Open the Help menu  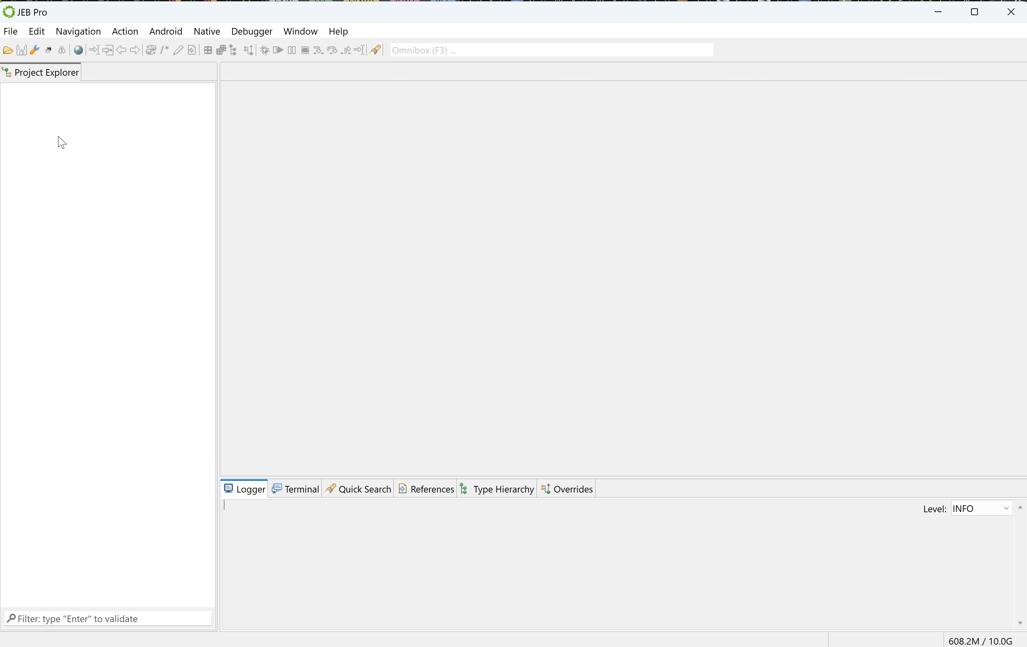tap(338, 31)
